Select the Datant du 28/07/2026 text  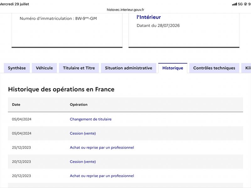[158, 26]
